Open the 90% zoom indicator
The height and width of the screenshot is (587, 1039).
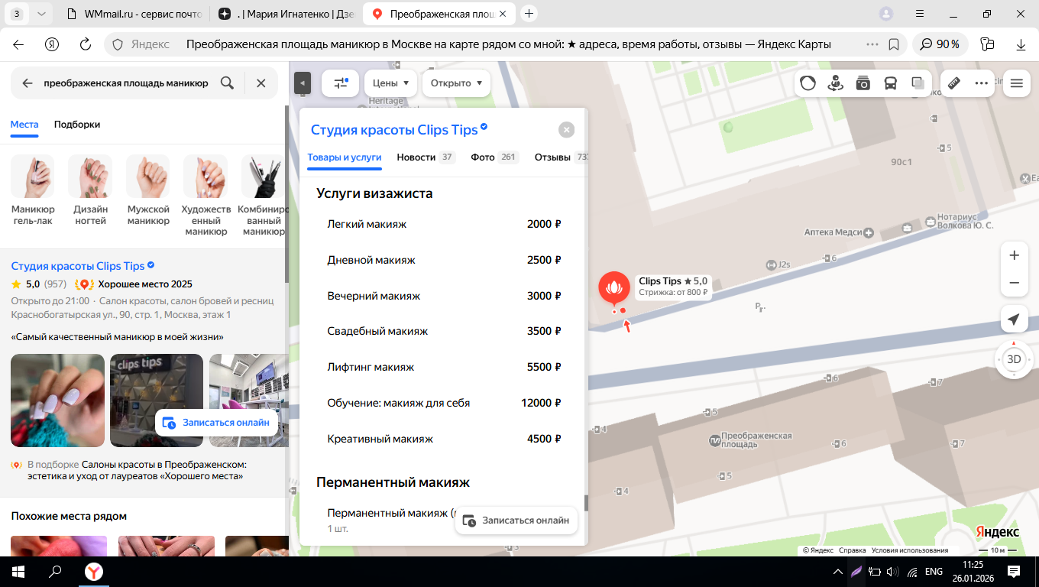[x=940, y=44]
